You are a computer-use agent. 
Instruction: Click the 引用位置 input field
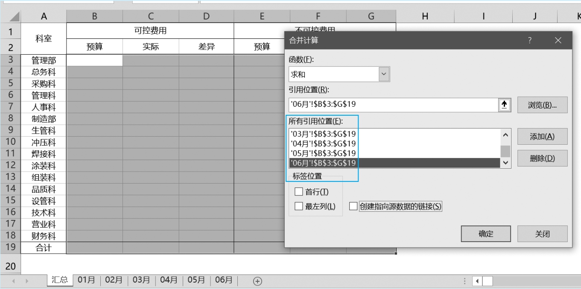(x=393, y=105)
